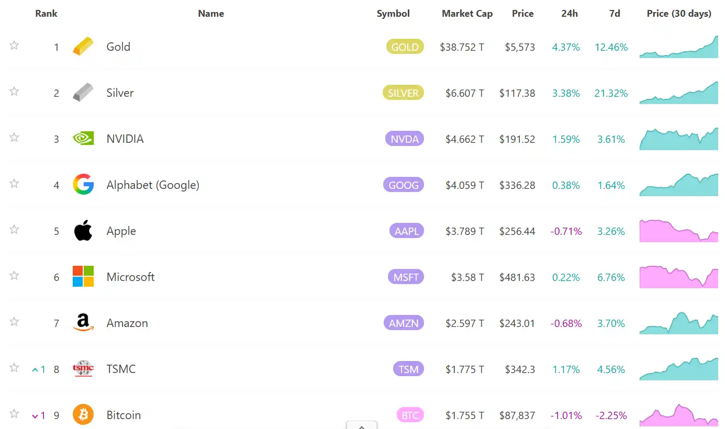Sort by the Rank column header

[x=46, y=14]
